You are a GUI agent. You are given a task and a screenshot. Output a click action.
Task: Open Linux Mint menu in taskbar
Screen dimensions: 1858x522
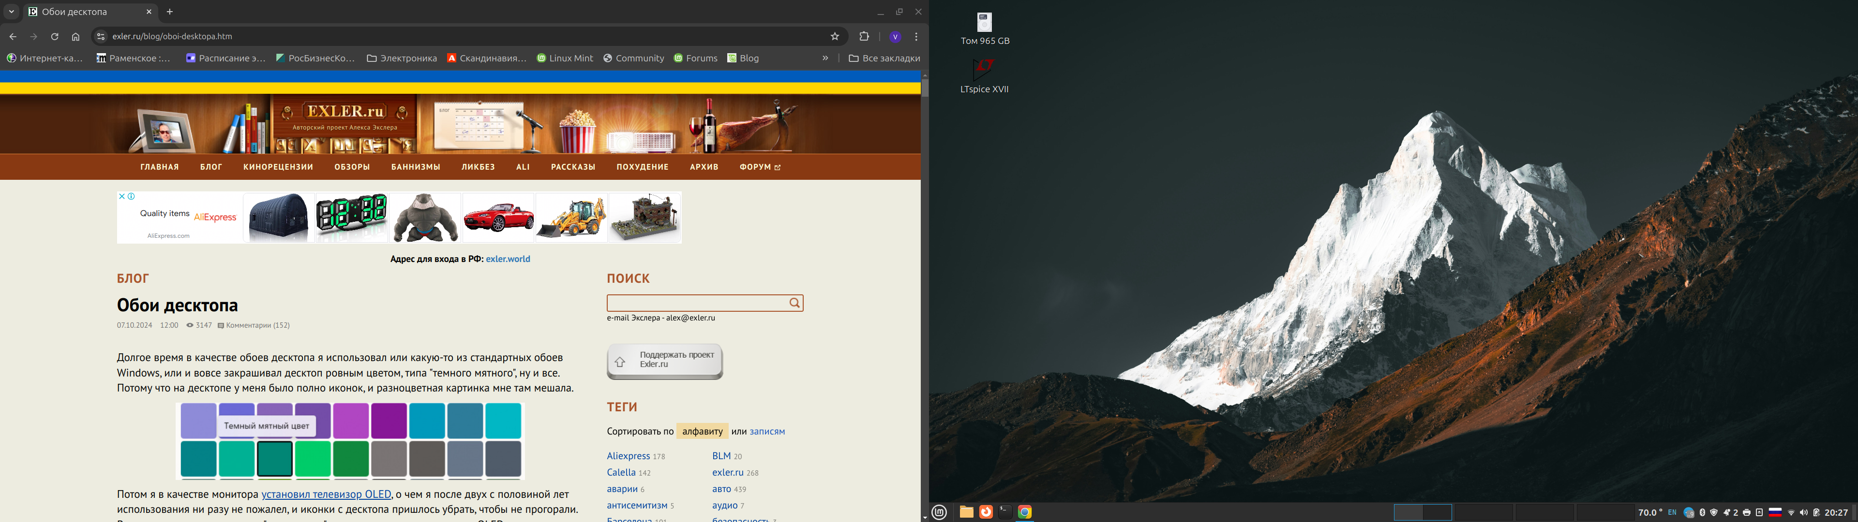click(939, 512)
